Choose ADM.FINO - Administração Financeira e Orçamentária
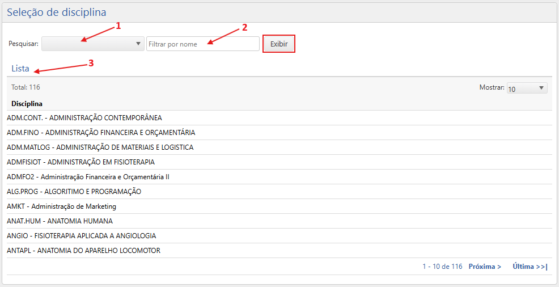 [x=101, y=133]
